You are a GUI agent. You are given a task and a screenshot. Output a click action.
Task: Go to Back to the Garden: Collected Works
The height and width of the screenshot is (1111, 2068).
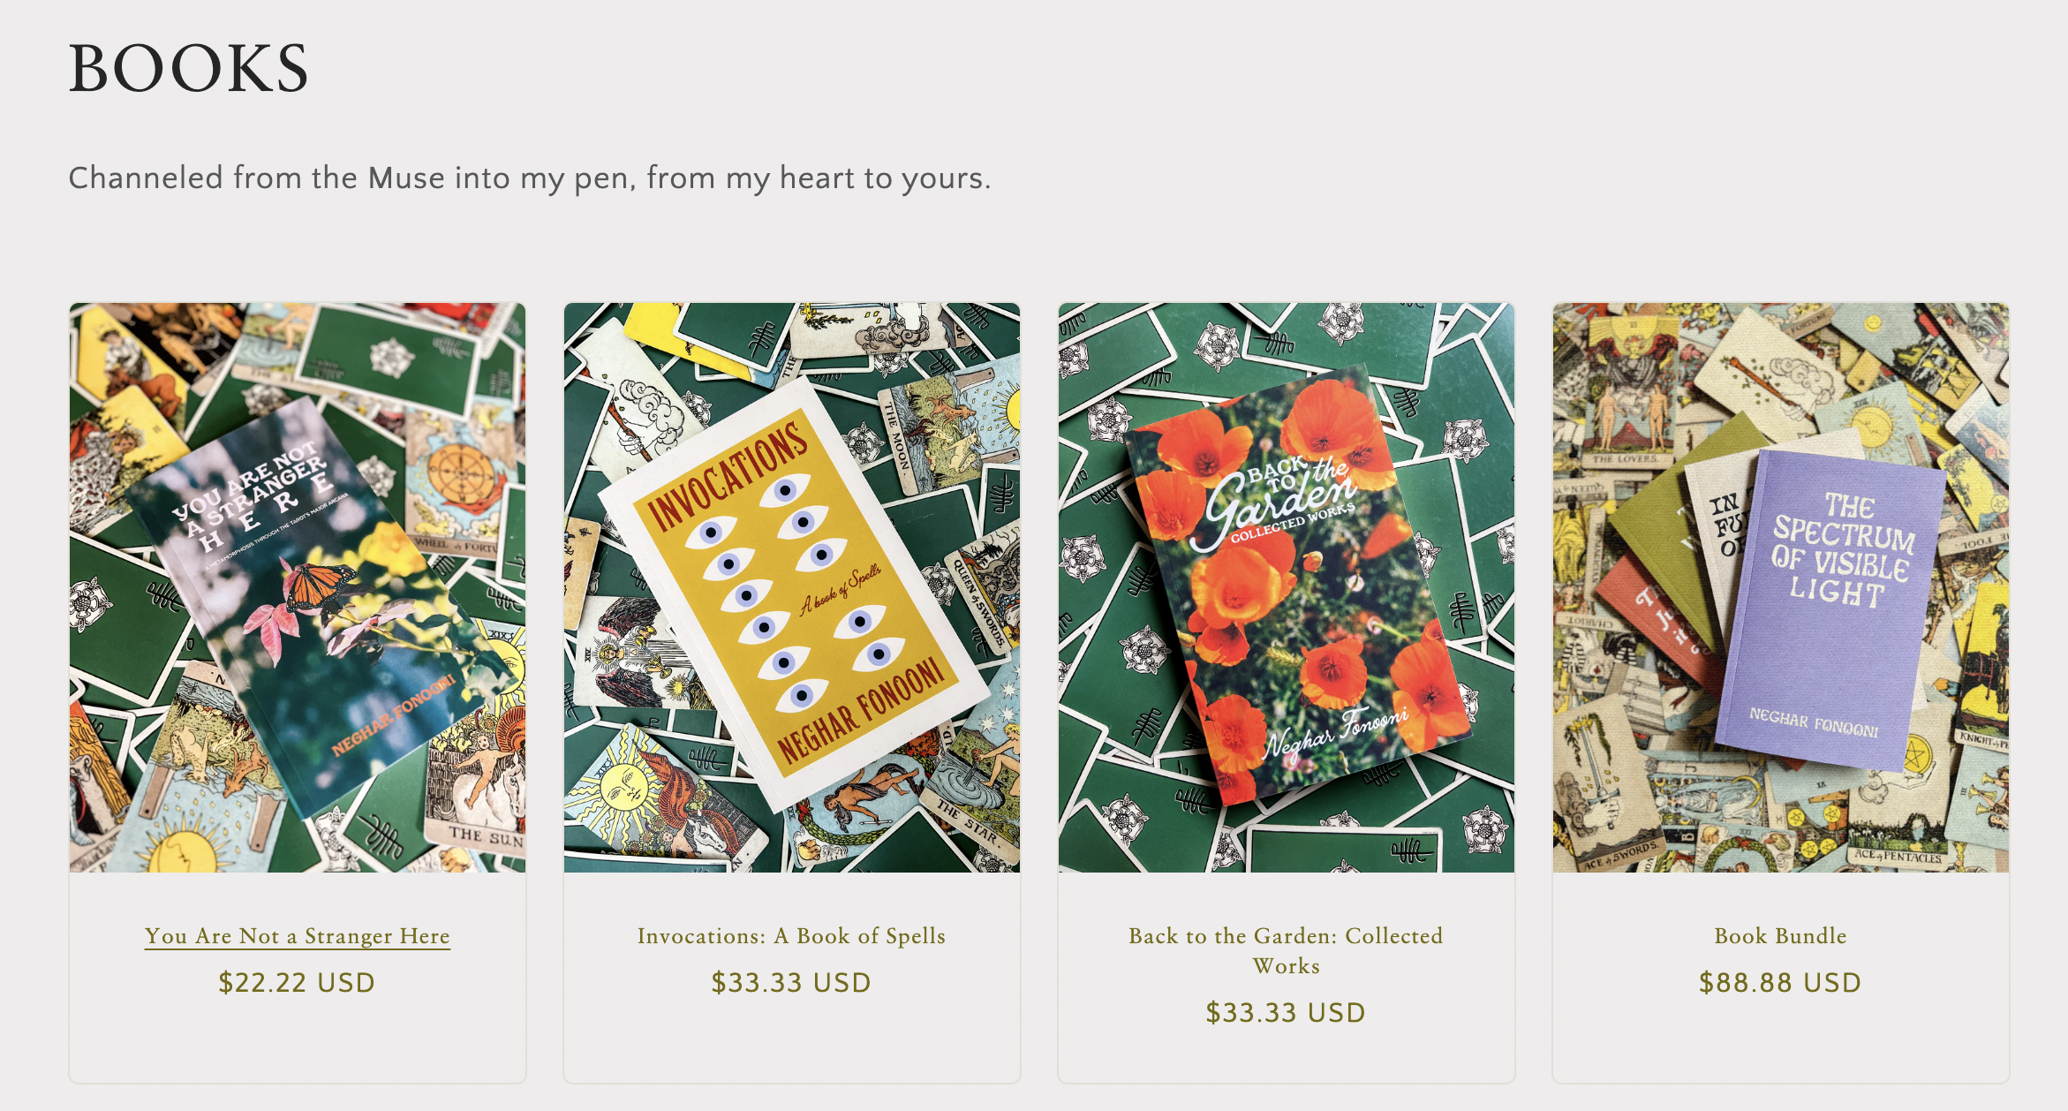point(1287,950)
